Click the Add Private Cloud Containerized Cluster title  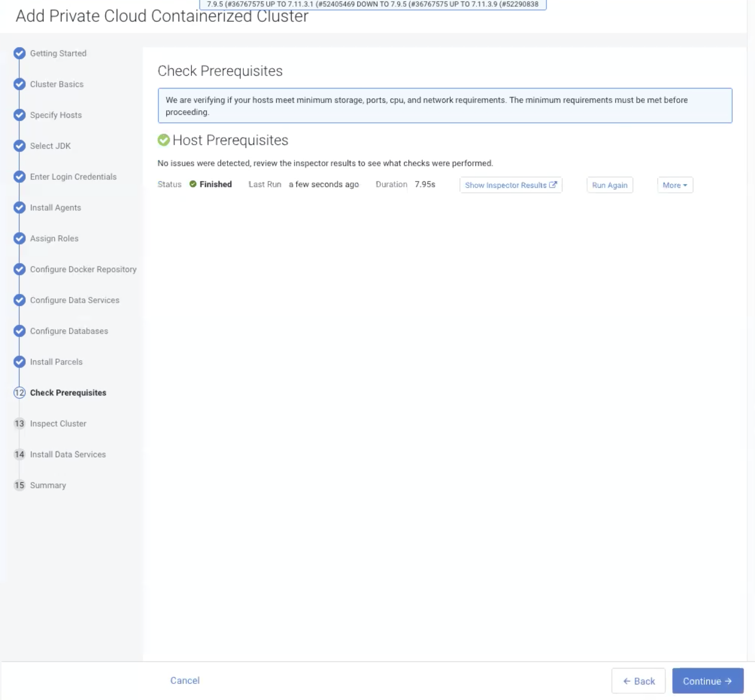click(162, 16)
